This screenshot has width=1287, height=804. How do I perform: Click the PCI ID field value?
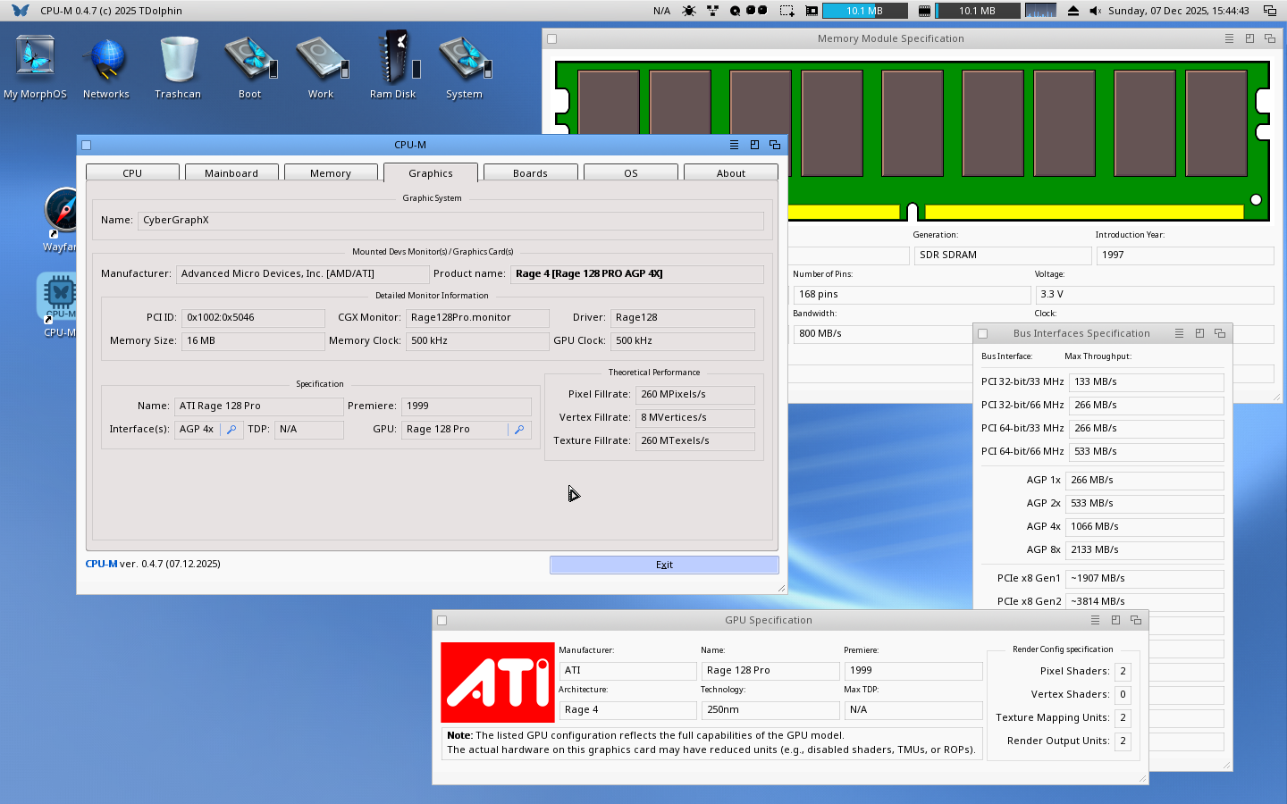coord(253,318)
